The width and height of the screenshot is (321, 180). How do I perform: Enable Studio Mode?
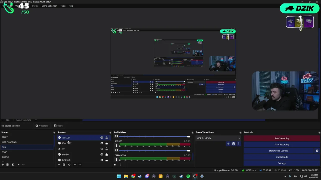282,157
